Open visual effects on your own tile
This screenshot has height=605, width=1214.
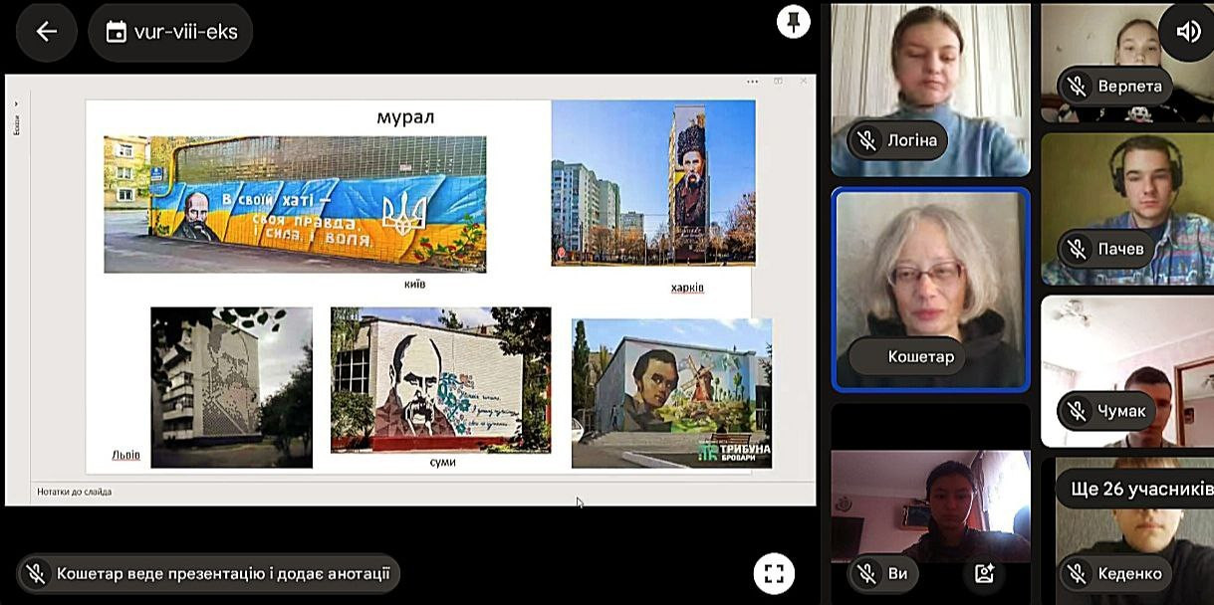coord(985,573)
